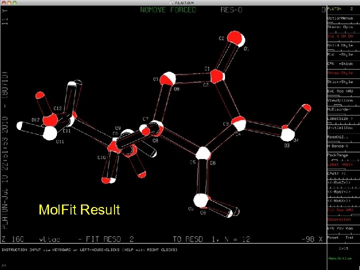Toggle the red Straw-Style option

(340, 73)
